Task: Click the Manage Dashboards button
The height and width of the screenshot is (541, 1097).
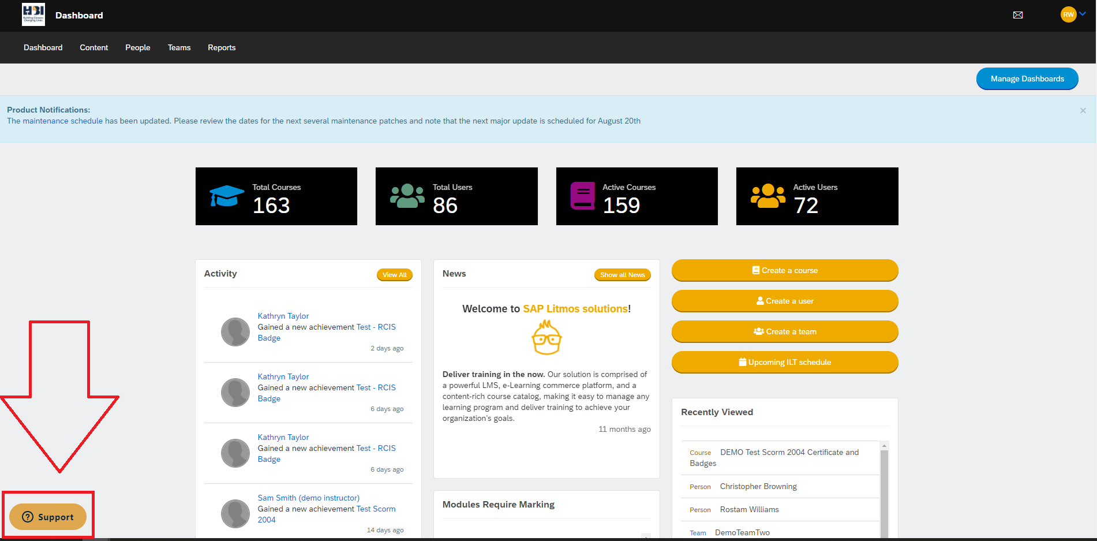Action: point(1027,79)
